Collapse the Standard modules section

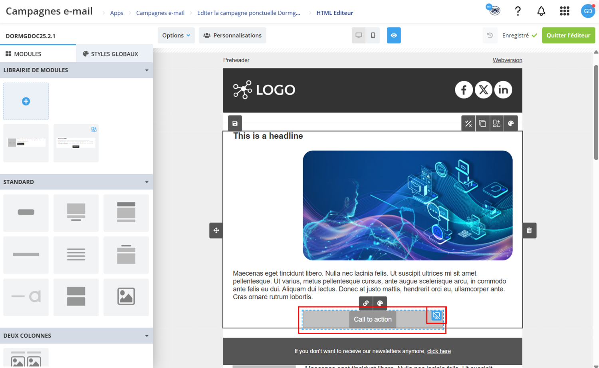coord(76,182)
